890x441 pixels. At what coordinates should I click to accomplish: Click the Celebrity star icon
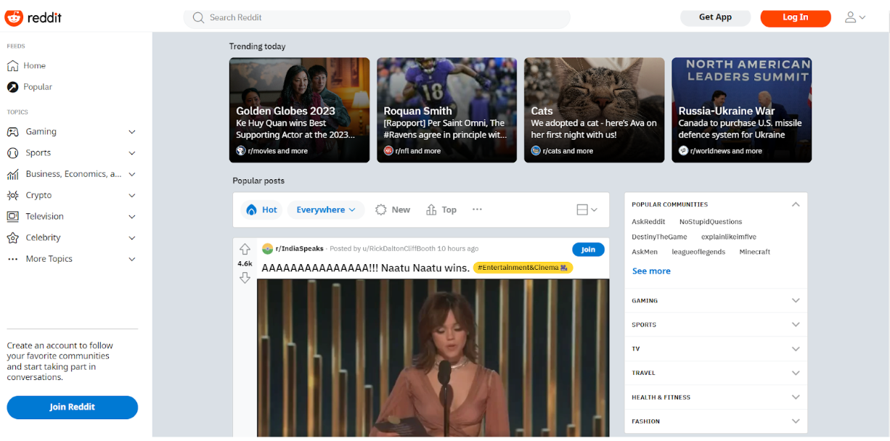click(12, 238)
